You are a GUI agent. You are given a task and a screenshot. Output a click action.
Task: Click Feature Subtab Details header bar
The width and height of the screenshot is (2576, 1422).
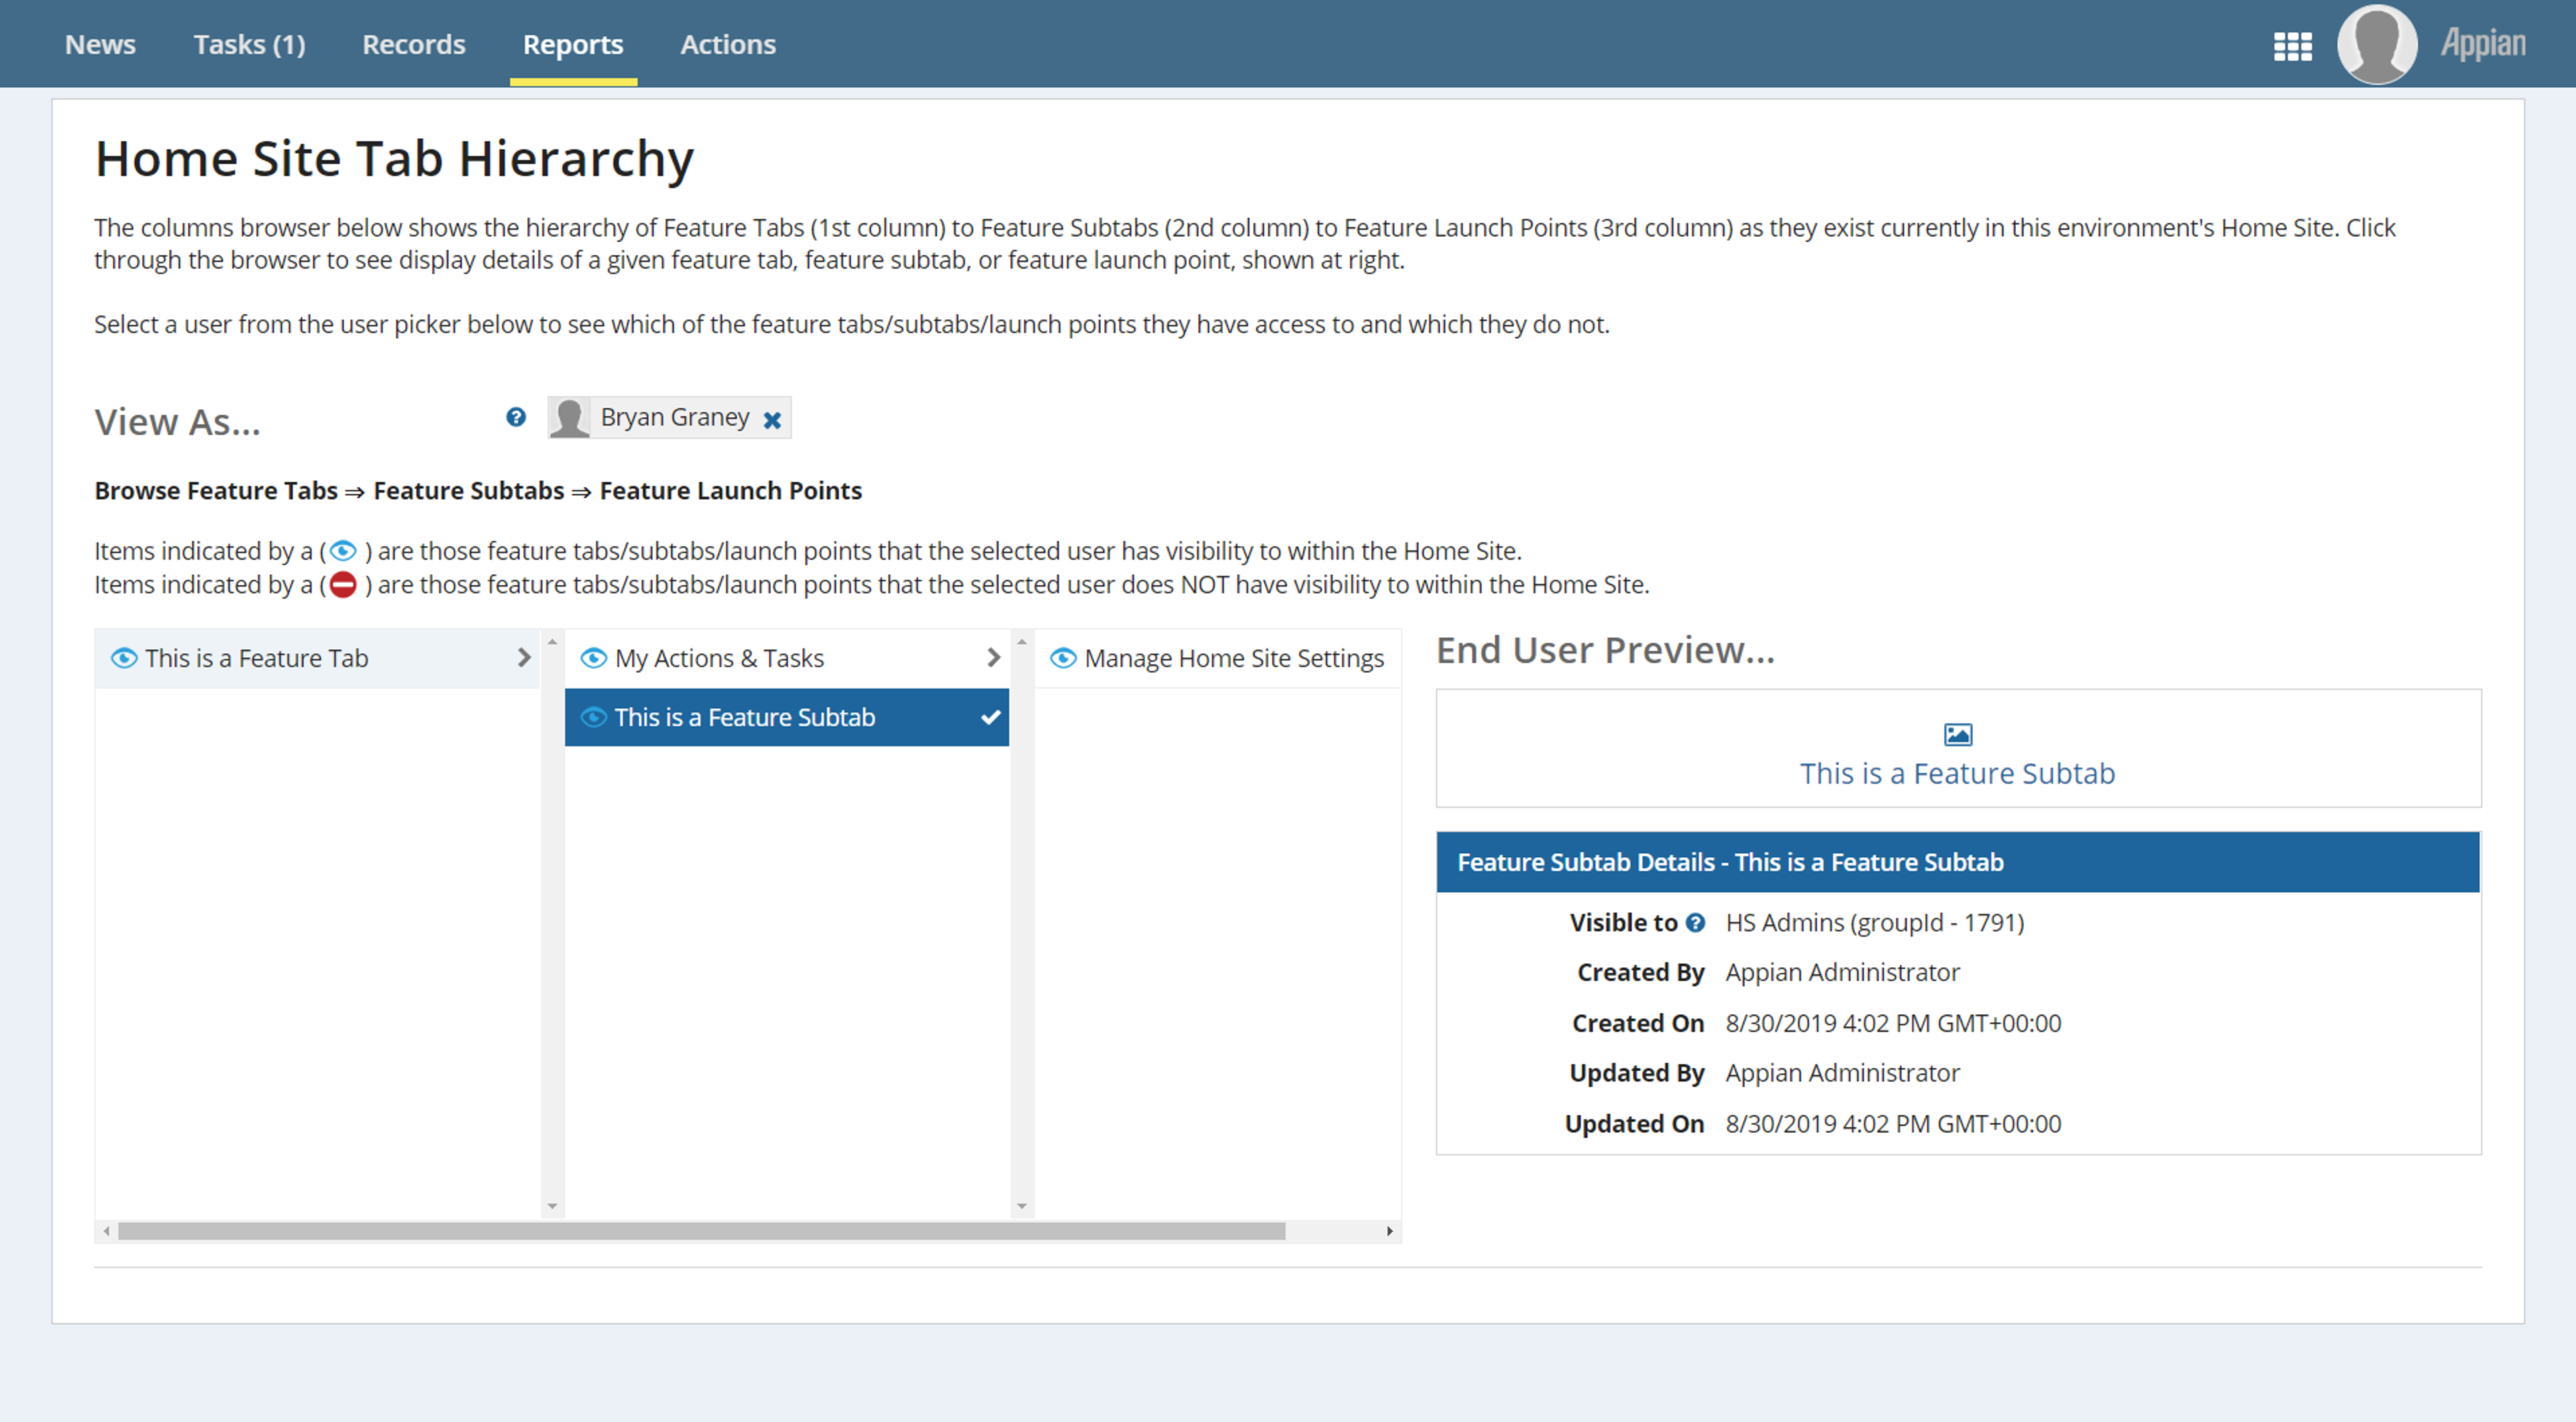[1957, 862]
